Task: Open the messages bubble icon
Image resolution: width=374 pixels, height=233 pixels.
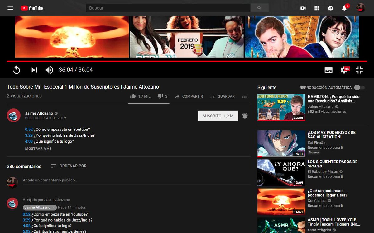Action: [x=331, y=8]
